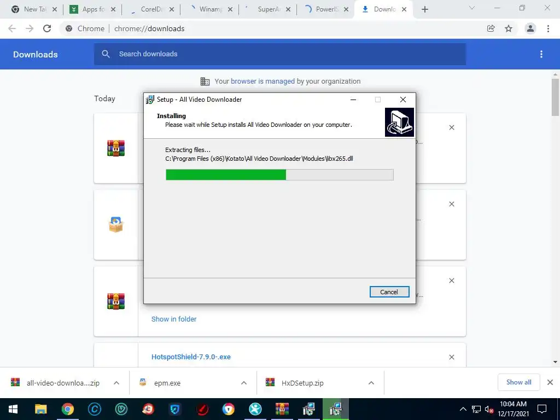Viewport: 560px width, 420px height.
Task: Remove third download from list
Action: click(x=452, y=281)
